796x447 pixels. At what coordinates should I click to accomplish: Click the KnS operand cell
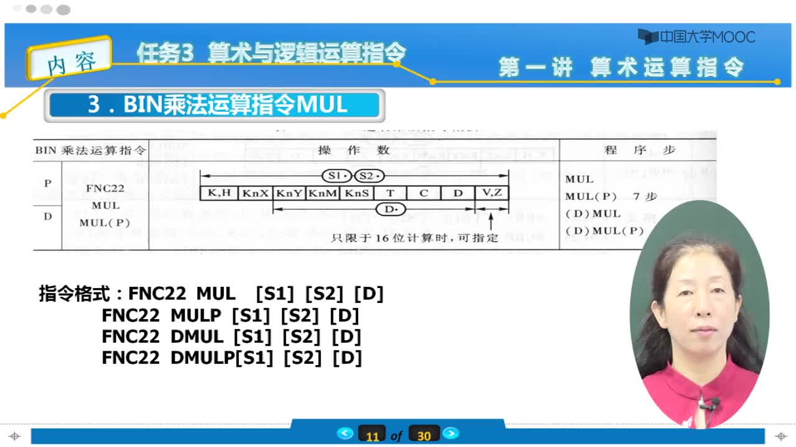tap(357, 193)
